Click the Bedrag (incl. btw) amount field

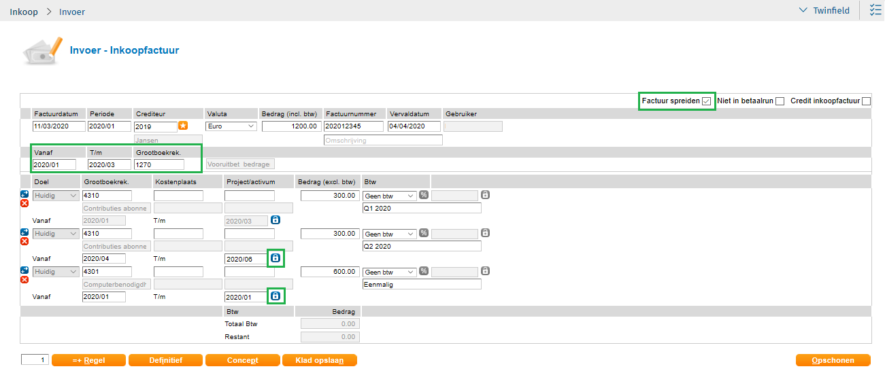coord(290,126)
